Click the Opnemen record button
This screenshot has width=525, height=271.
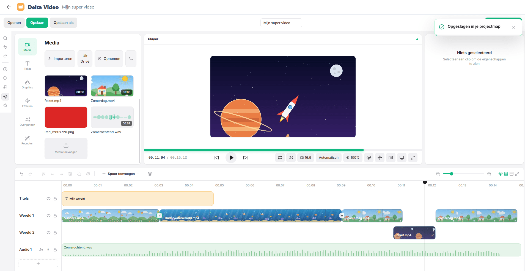pyautogui.click(x=109, y=59)
